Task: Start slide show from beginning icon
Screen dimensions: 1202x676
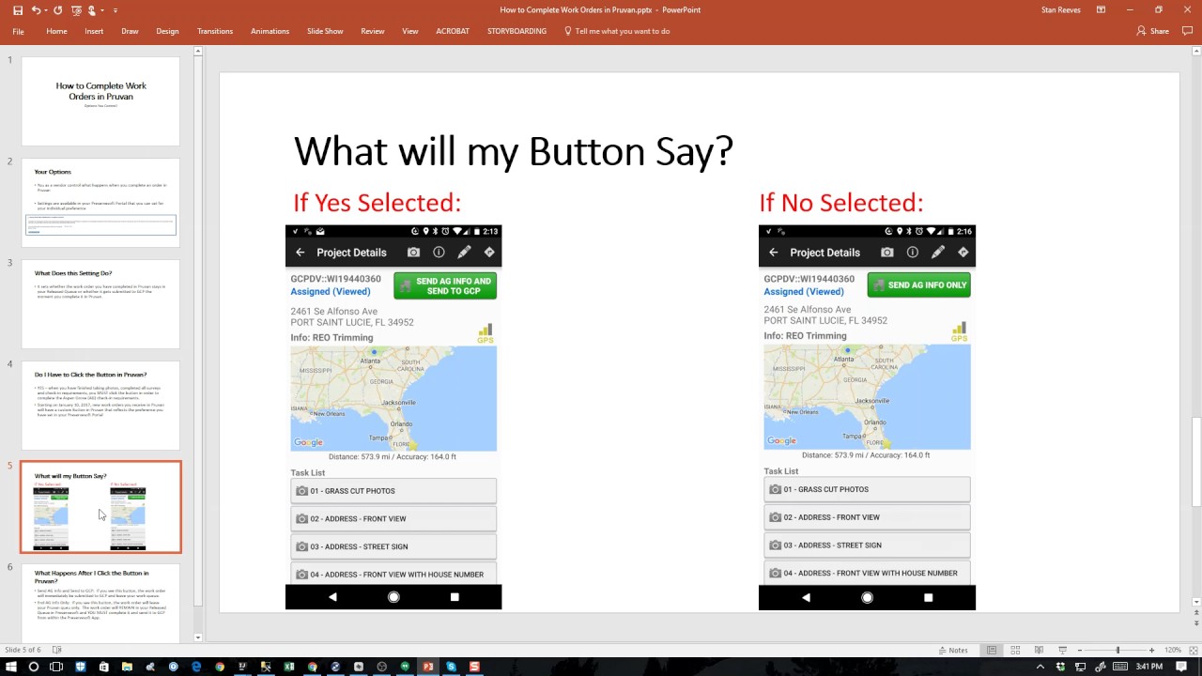Action: click(76, 10)
